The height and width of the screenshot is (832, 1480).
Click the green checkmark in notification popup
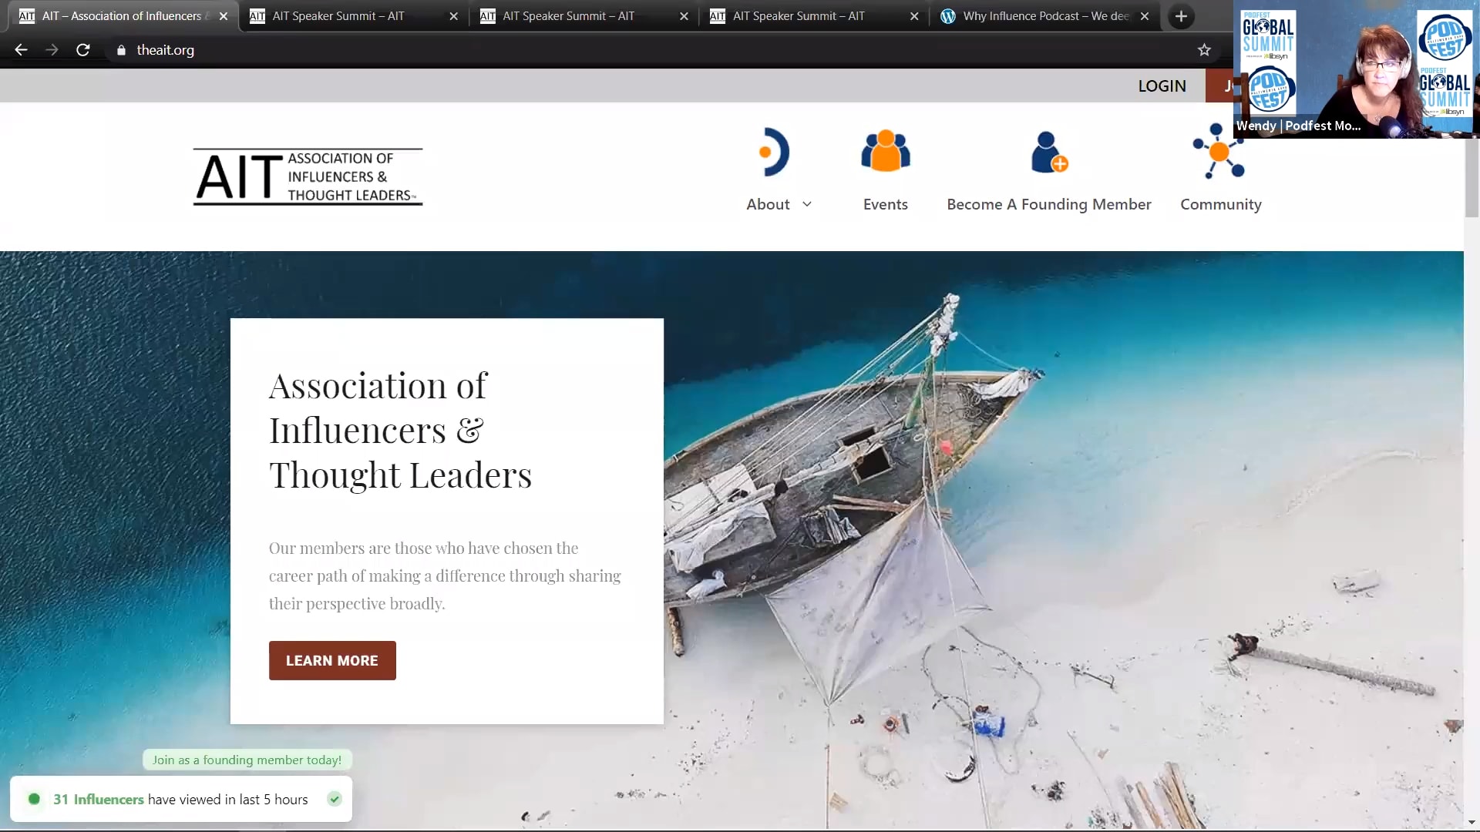coord(335,799)
